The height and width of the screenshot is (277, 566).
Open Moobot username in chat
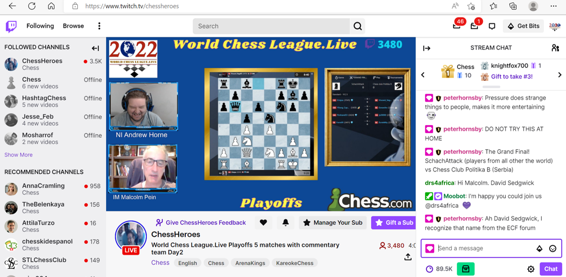tap(455, 196)
